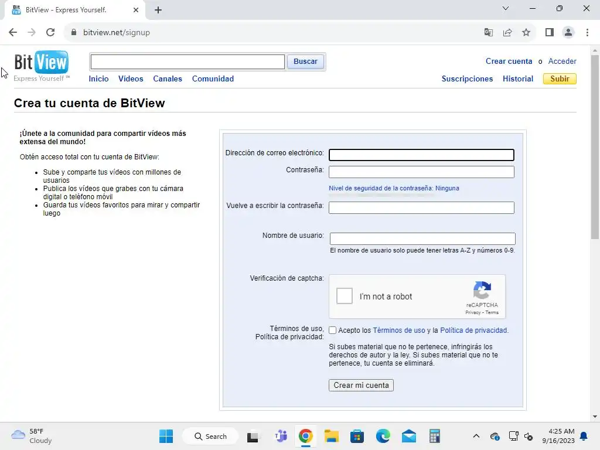Open Chrome three-dot menu
The width and height of the screenshot is (600, 450).
pyautogui.click(x=587, y=32)
